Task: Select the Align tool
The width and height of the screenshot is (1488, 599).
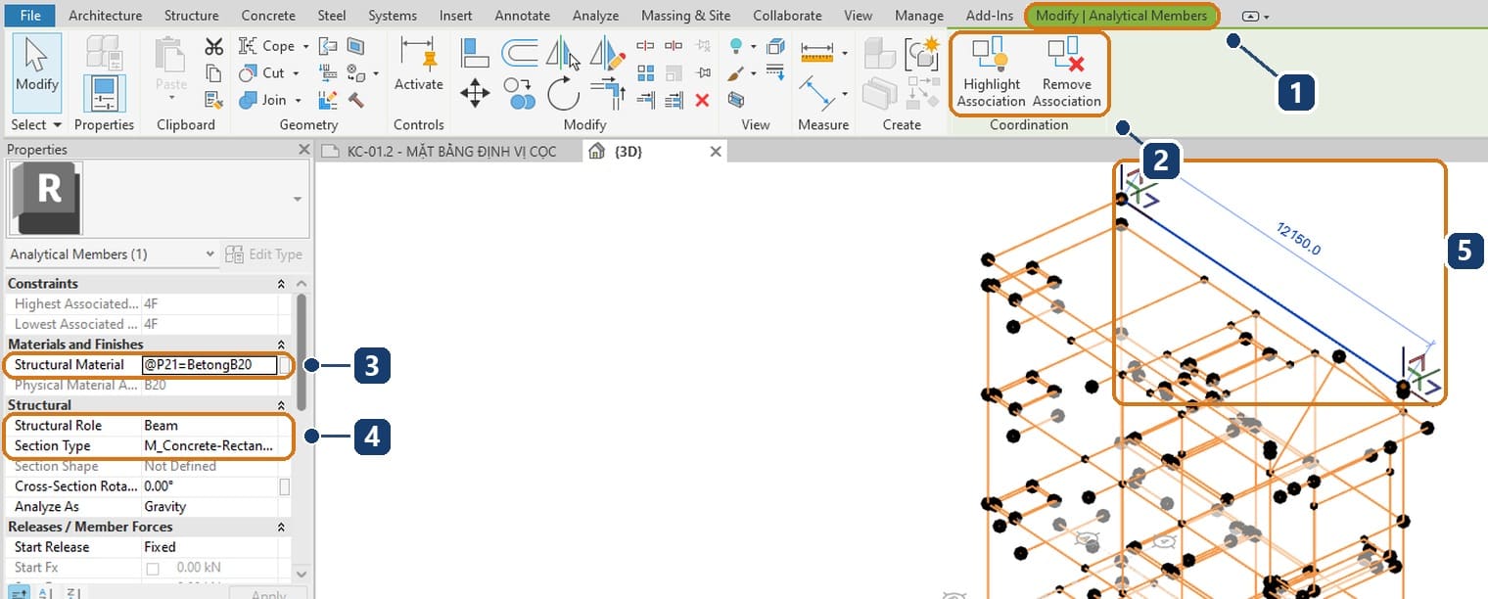Action: pos(475,53)
